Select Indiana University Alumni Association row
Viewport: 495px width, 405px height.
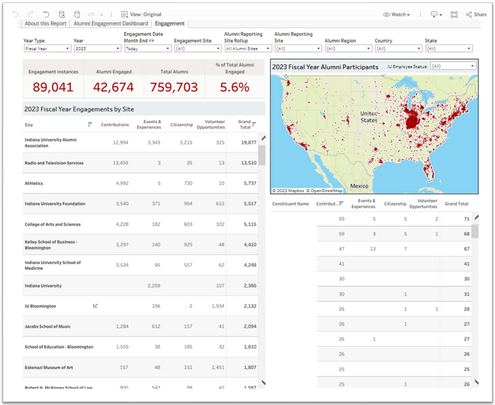point(140,143)
